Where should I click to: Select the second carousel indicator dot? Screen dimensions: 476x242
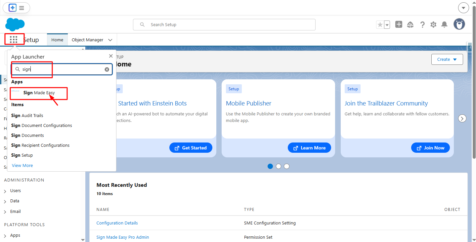(279, 166)
